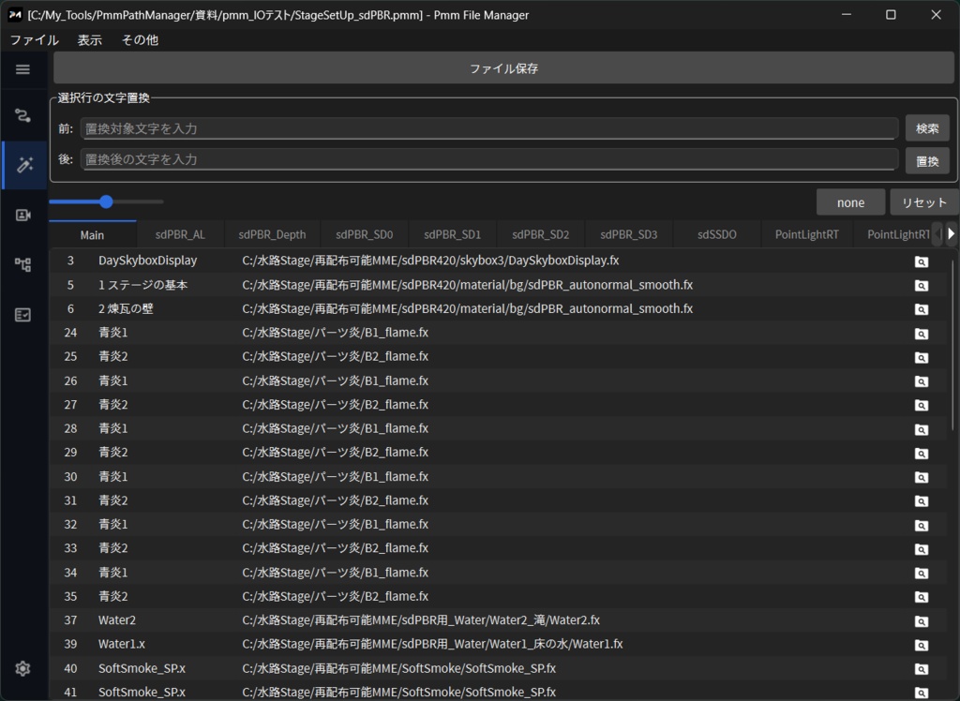Open the none dropdown selector
960x701 pixels.
tap(850, 201)
